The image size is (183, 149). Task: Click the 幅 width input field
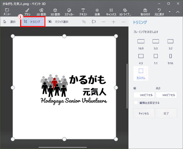(x=144, y=95)
